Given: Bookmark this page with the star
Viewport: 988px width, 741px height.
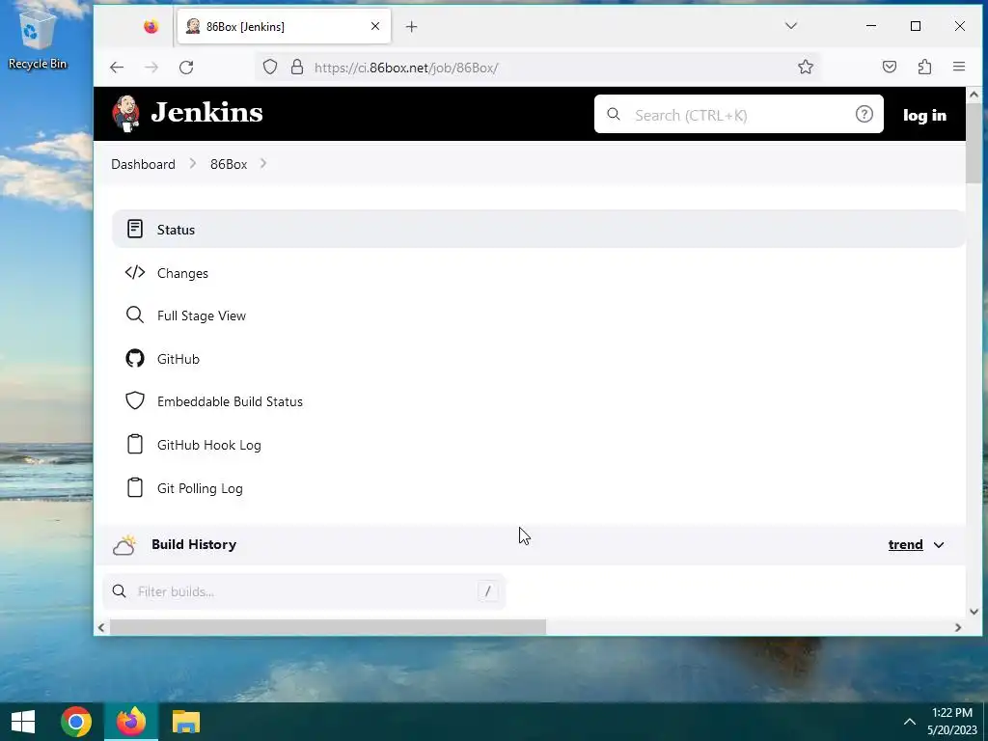Looking at the screenshot, I should pos(806,67).
